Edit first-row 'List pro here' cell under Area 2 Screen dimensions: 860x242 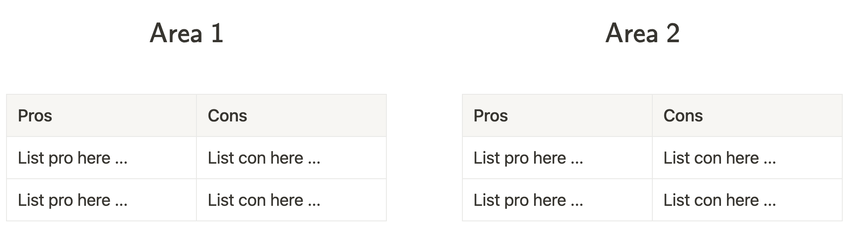pos(557,158)
